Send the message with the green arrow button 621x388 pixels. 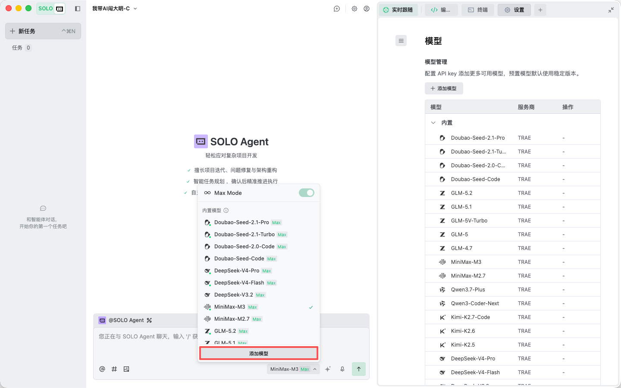tap(359, 369)
